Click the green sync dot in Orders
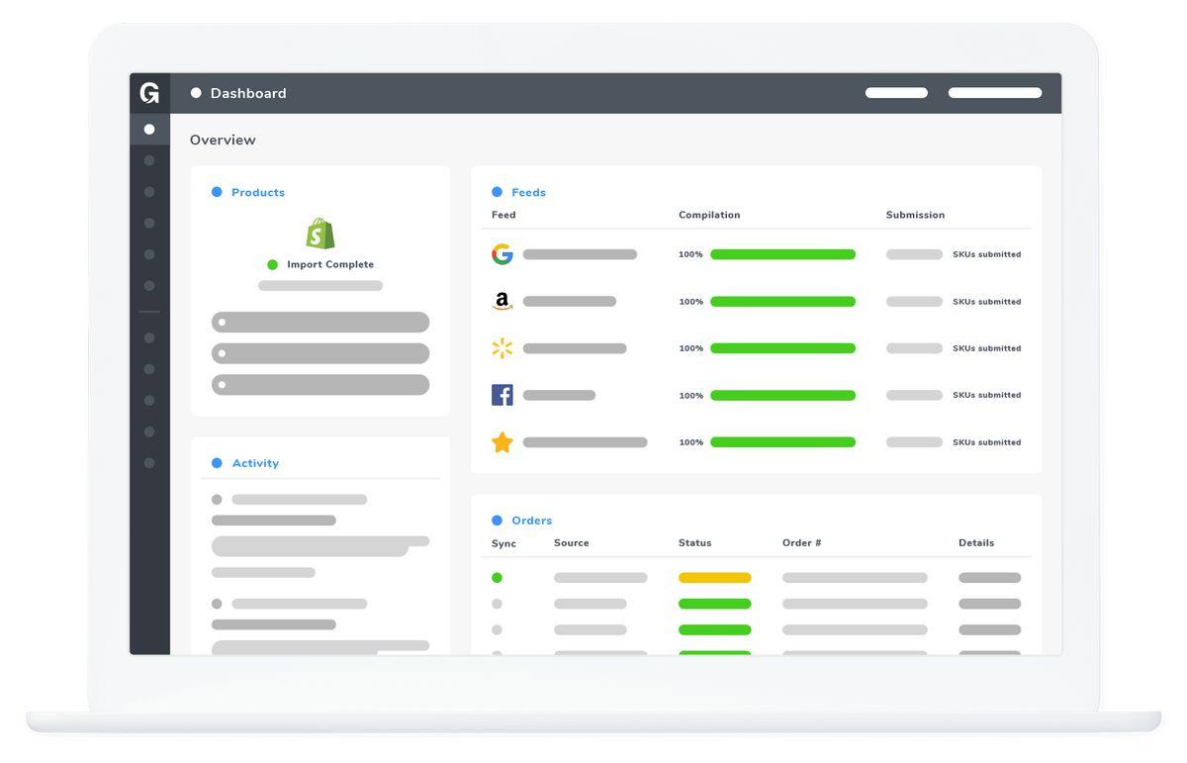 point(497,578)
